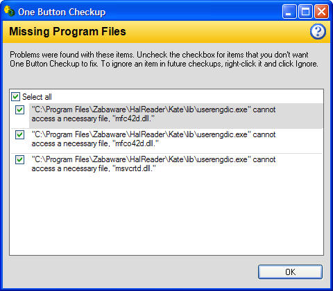
Task: Disable the fix for the msvcrtd.dll item
Action: click(19, 159)
